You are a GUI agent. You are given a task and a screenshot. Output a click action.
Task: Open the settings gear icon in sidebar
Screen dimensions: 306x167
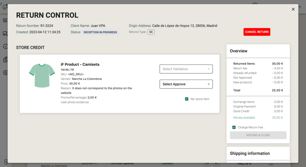point(5,73)
